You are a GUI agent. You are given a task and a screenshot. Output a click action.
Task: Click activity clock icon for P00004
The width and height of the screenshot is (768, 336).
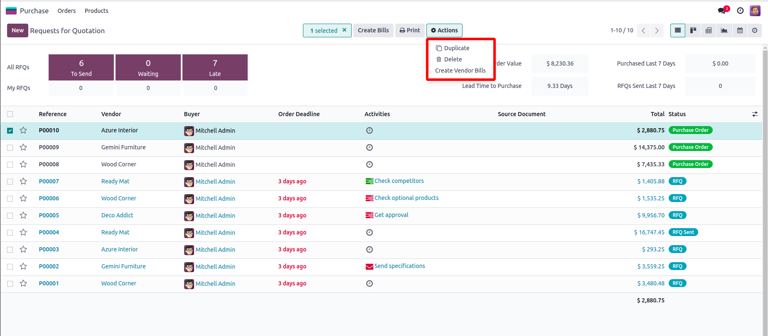(369, 232)
